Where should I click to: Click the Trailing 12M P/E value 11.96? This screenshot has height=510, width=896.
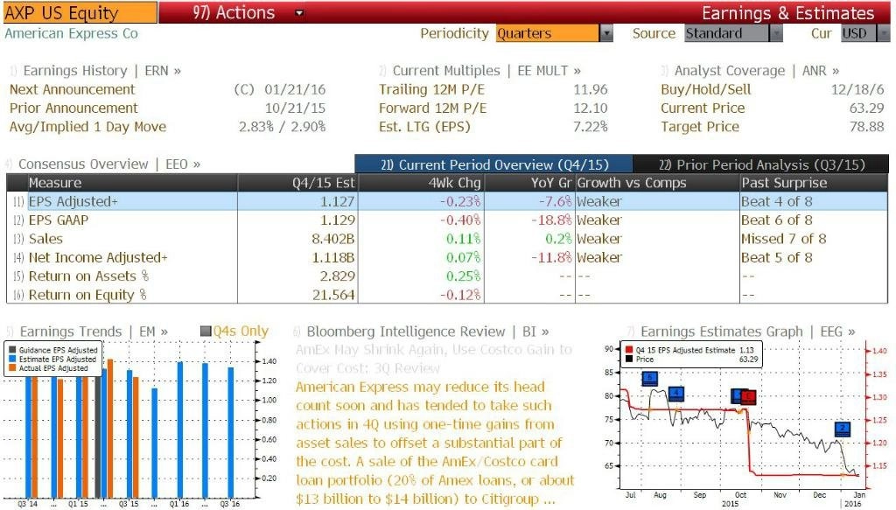tap(591, 89)
